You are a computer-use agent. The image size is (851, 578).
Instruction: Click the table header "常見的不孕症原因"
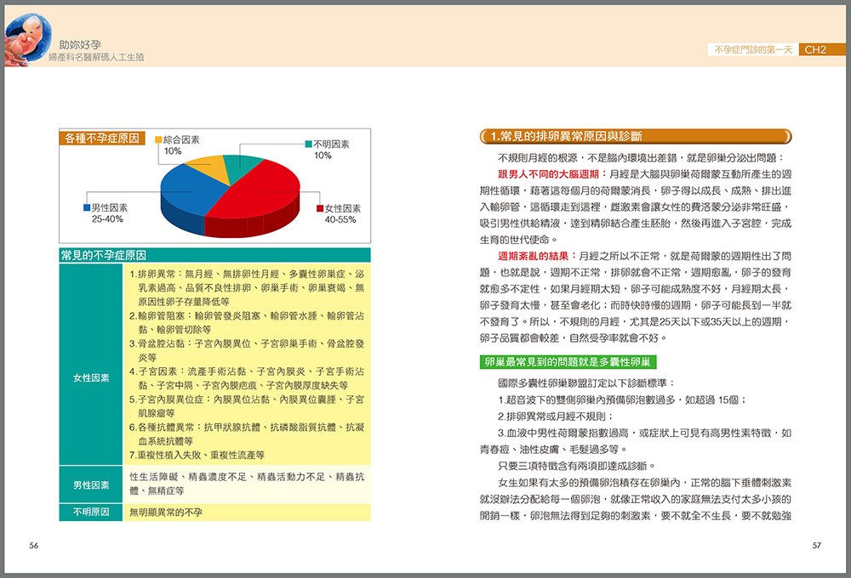tap(215, 255)
